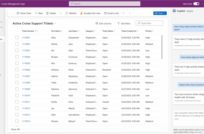Click the ticket list vertical scrollbar

point(162,47)
